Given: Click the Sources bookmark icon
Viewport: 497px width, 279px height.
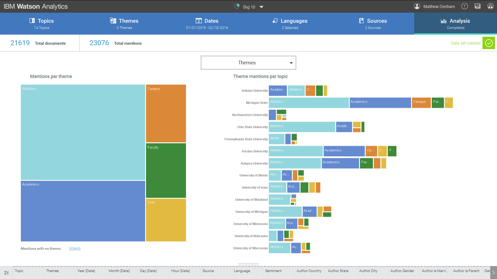Looking at the screenshot, I should point(361,21).
